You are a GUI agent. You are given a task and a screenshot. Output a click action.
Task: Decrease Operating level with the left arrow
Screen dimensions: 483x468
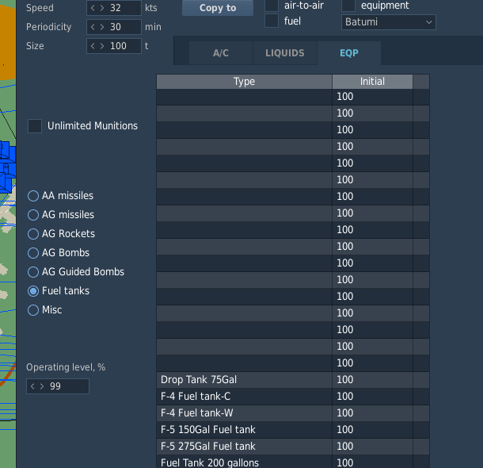pos(32,386)
